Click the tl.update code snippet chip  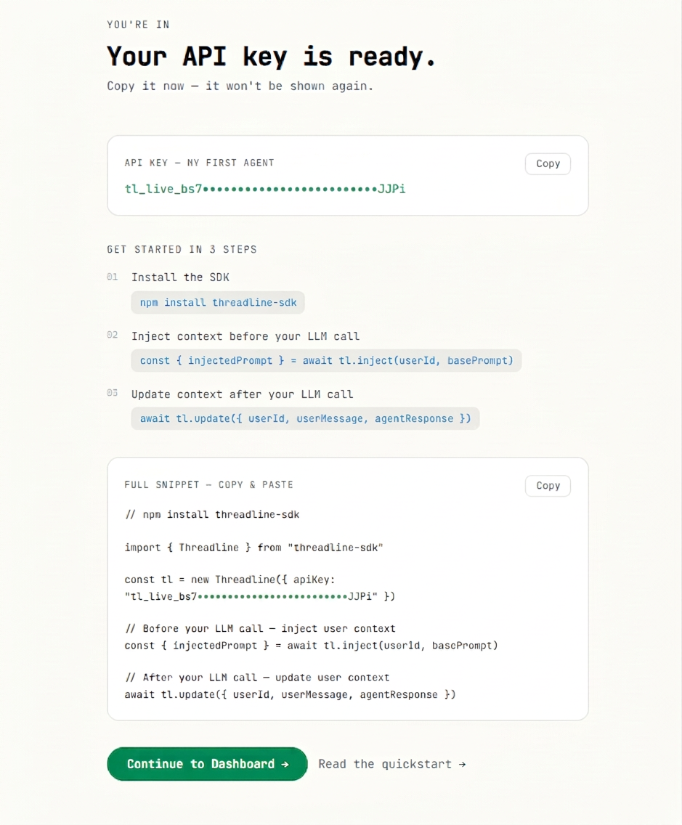[x=304, y=418]
